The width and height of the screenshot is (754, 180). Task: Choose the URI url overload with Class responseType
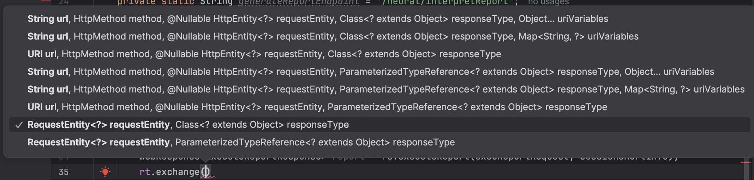[264, 54]
